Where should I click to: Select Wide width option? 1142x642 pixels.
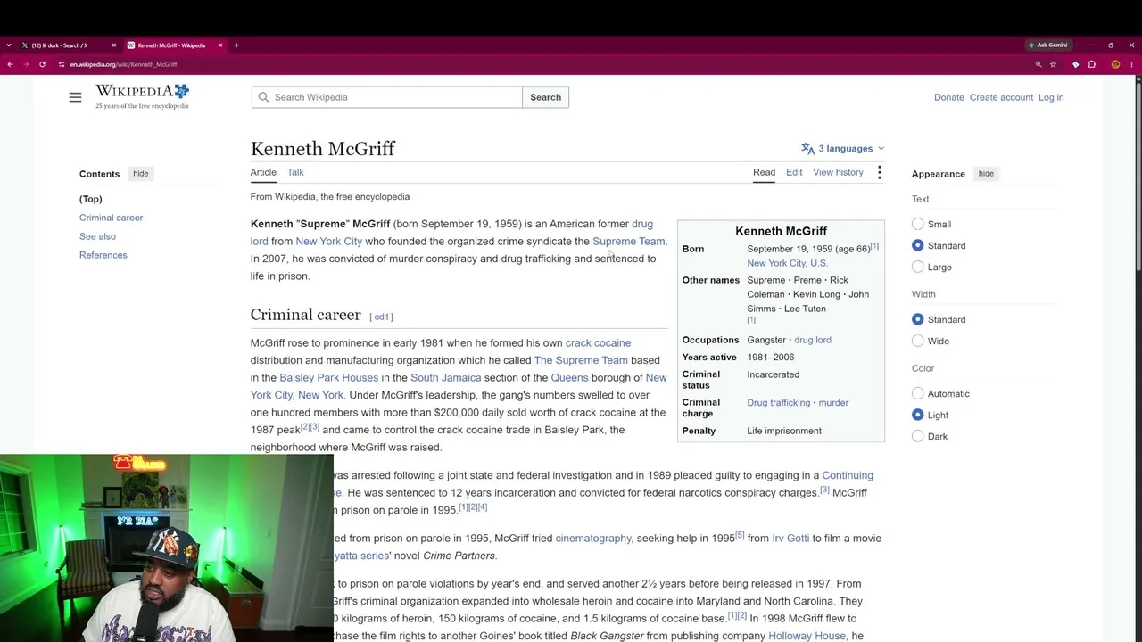(917, 341)
